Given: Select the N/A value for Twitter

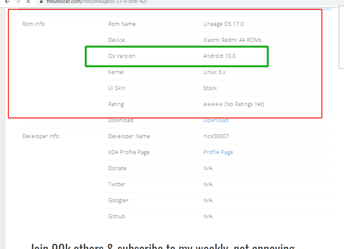Looking at the screenshot, I should pyautogui.click(x=208, y=184).
